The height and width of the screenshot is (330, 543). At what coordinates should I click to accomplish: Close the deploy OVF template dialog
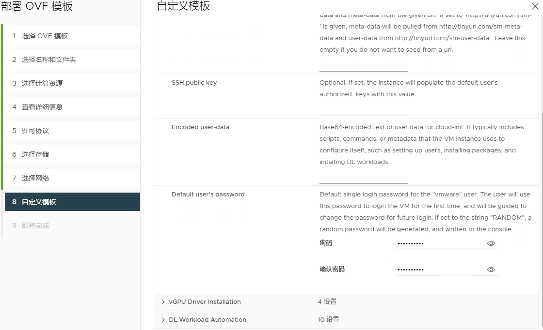[x=535, y=7]
